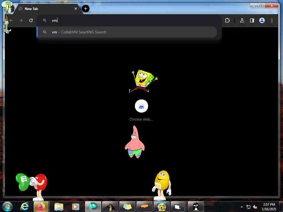Open the three-dot Chrome menu
283x212 pixels.
[272, 20]
